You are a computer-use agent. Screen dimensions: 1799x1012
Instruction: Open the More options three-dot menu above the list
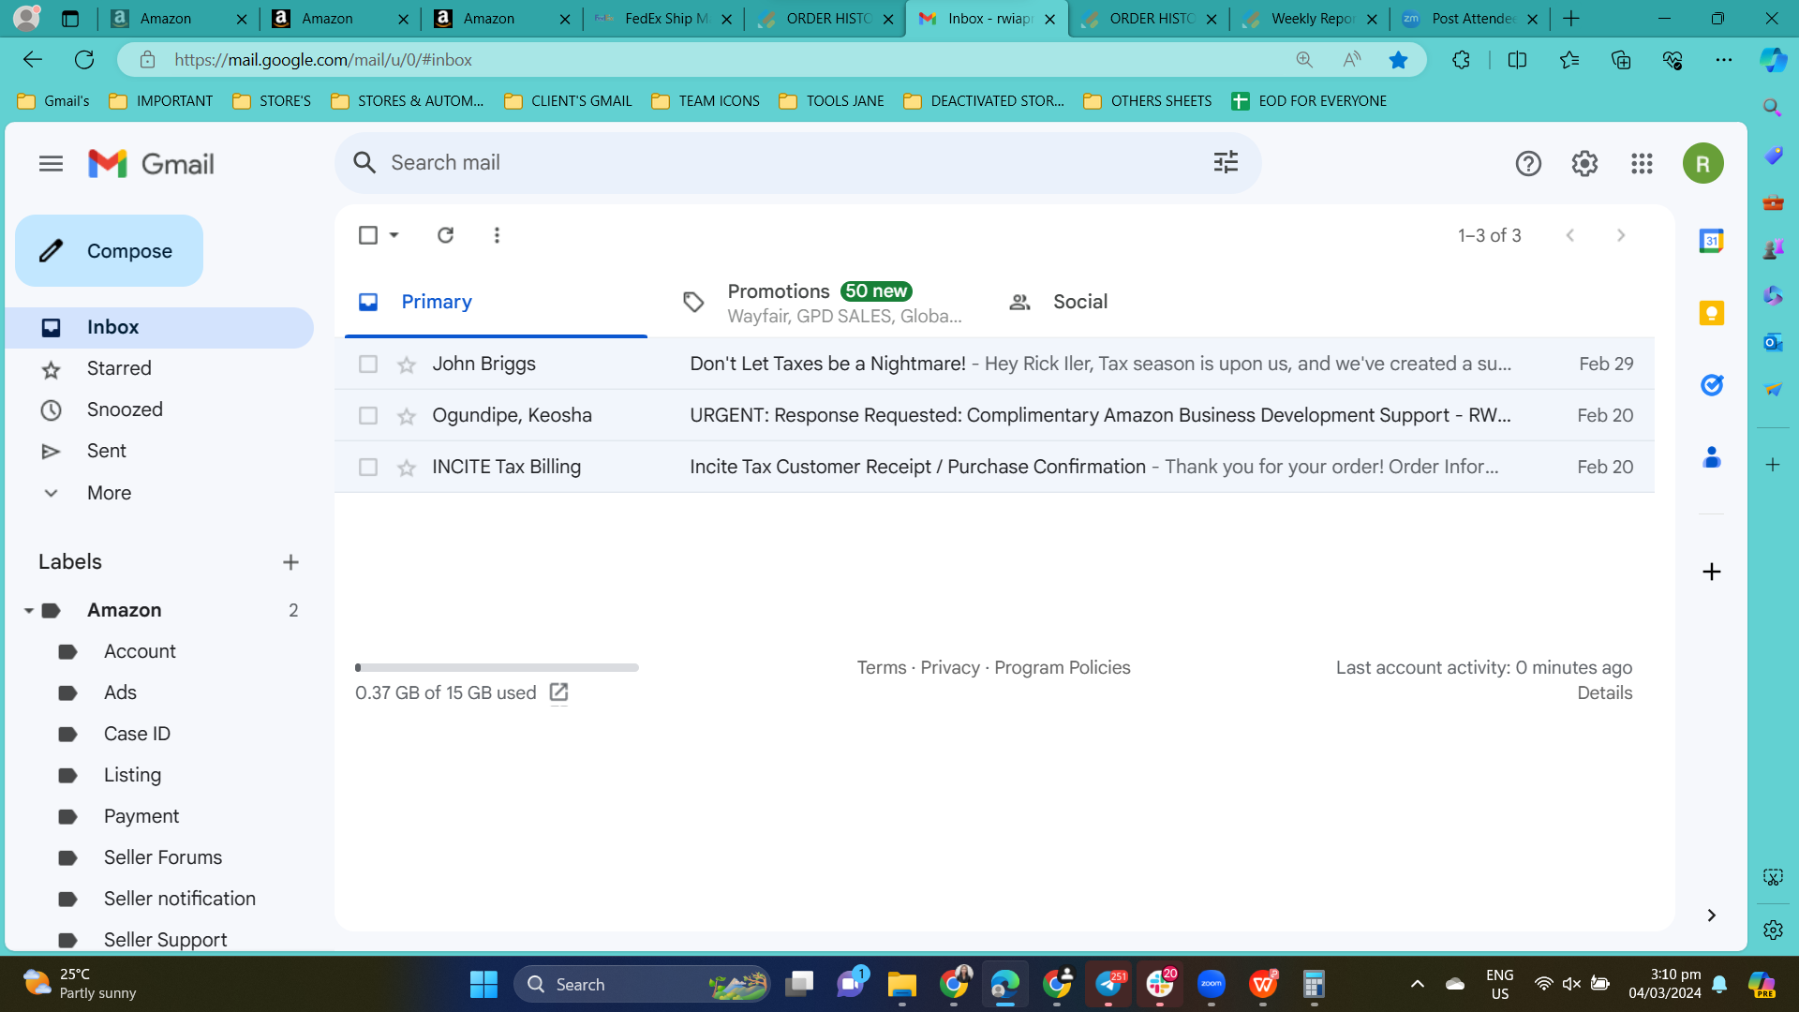497,235
